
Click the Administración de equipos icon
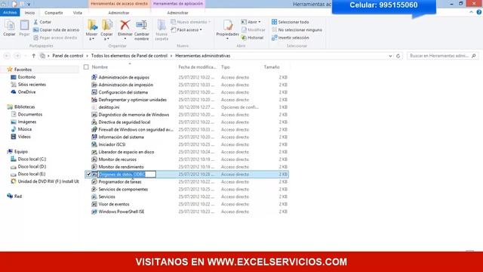click(x=94, y=77)
